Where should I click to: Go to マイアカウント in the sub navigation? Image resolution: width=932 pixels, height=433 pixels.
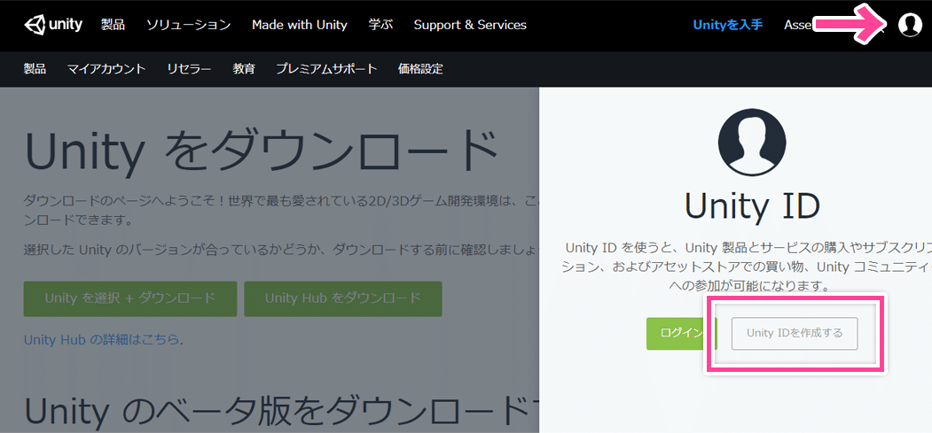coord(106,69)
